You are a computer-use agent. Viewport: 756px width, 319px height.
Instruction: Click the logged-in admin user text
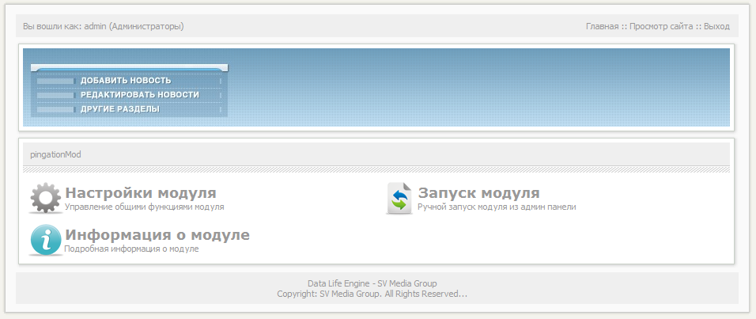click(103, 27)
